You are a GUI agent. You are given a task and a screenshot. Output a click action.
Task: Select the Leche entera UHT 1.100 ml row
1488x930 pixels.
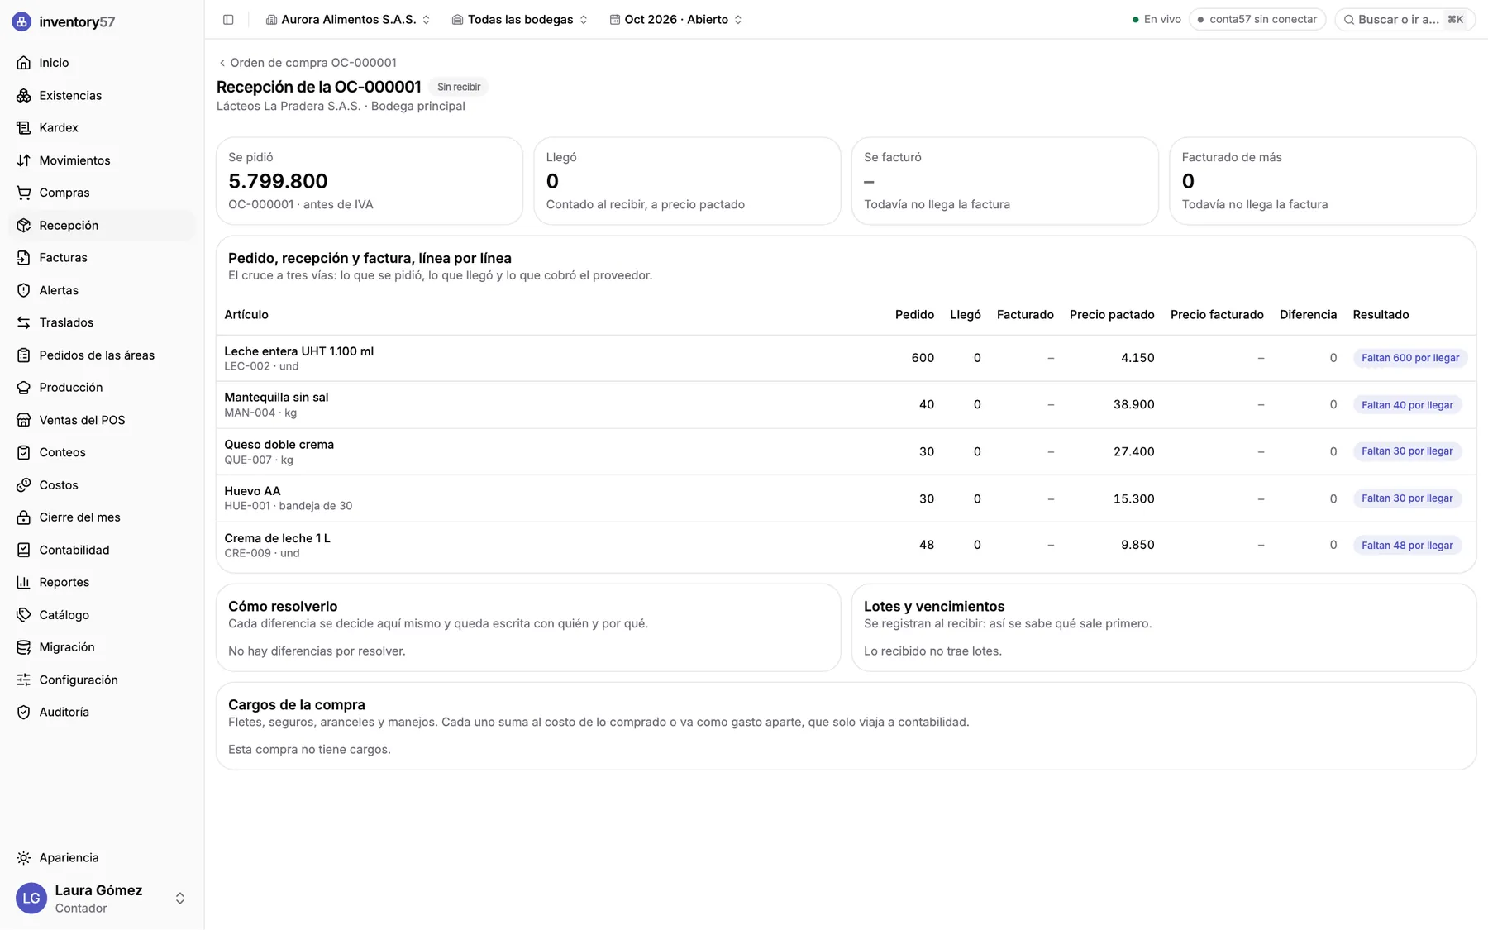(846, 358)
